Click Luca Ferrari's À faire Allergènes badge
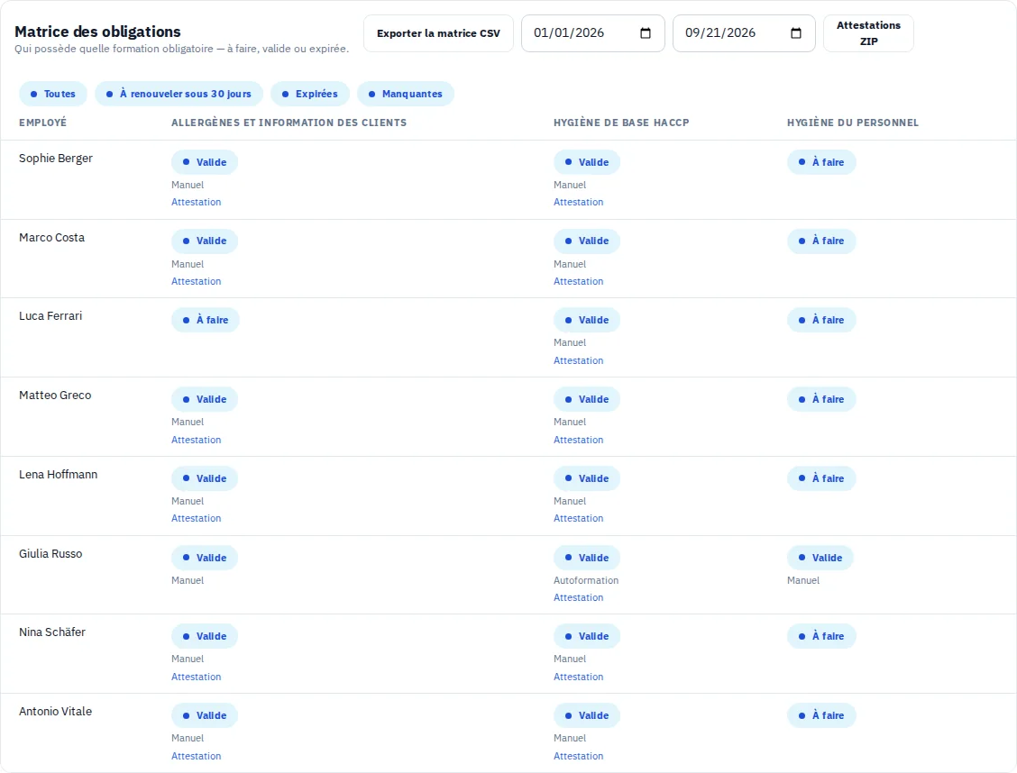The height and width of the screenshot is (773, 1017). tap(205, 320)
